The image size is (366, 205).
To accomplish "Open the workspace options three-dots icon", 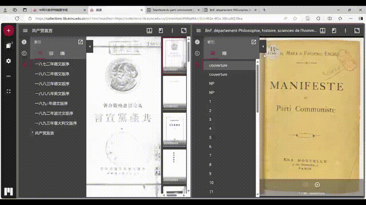I will coord(9,76).
